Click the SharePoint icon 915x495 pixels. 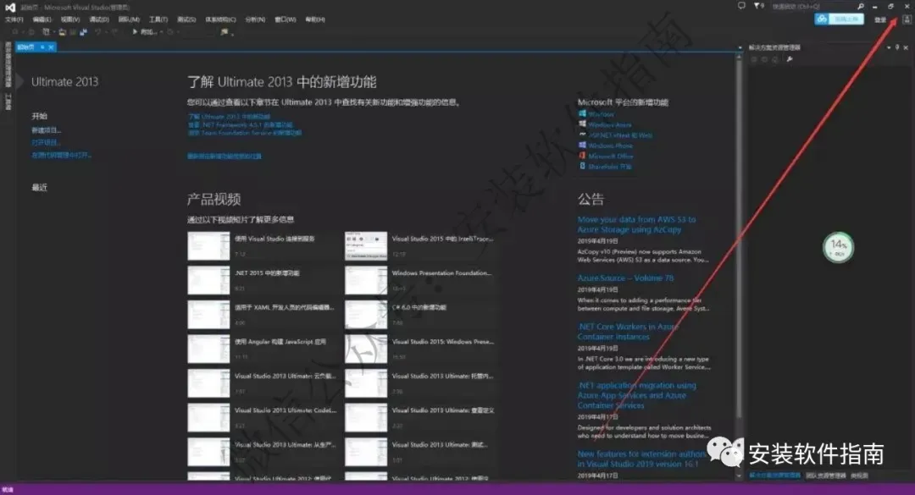pos(582,166)
